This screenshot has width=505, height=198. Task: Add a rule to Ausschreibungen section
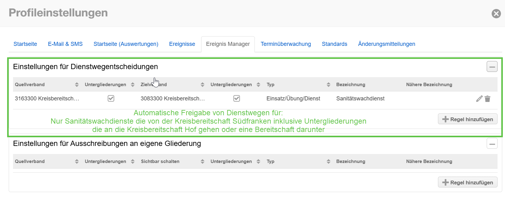[x=467, y=183]
